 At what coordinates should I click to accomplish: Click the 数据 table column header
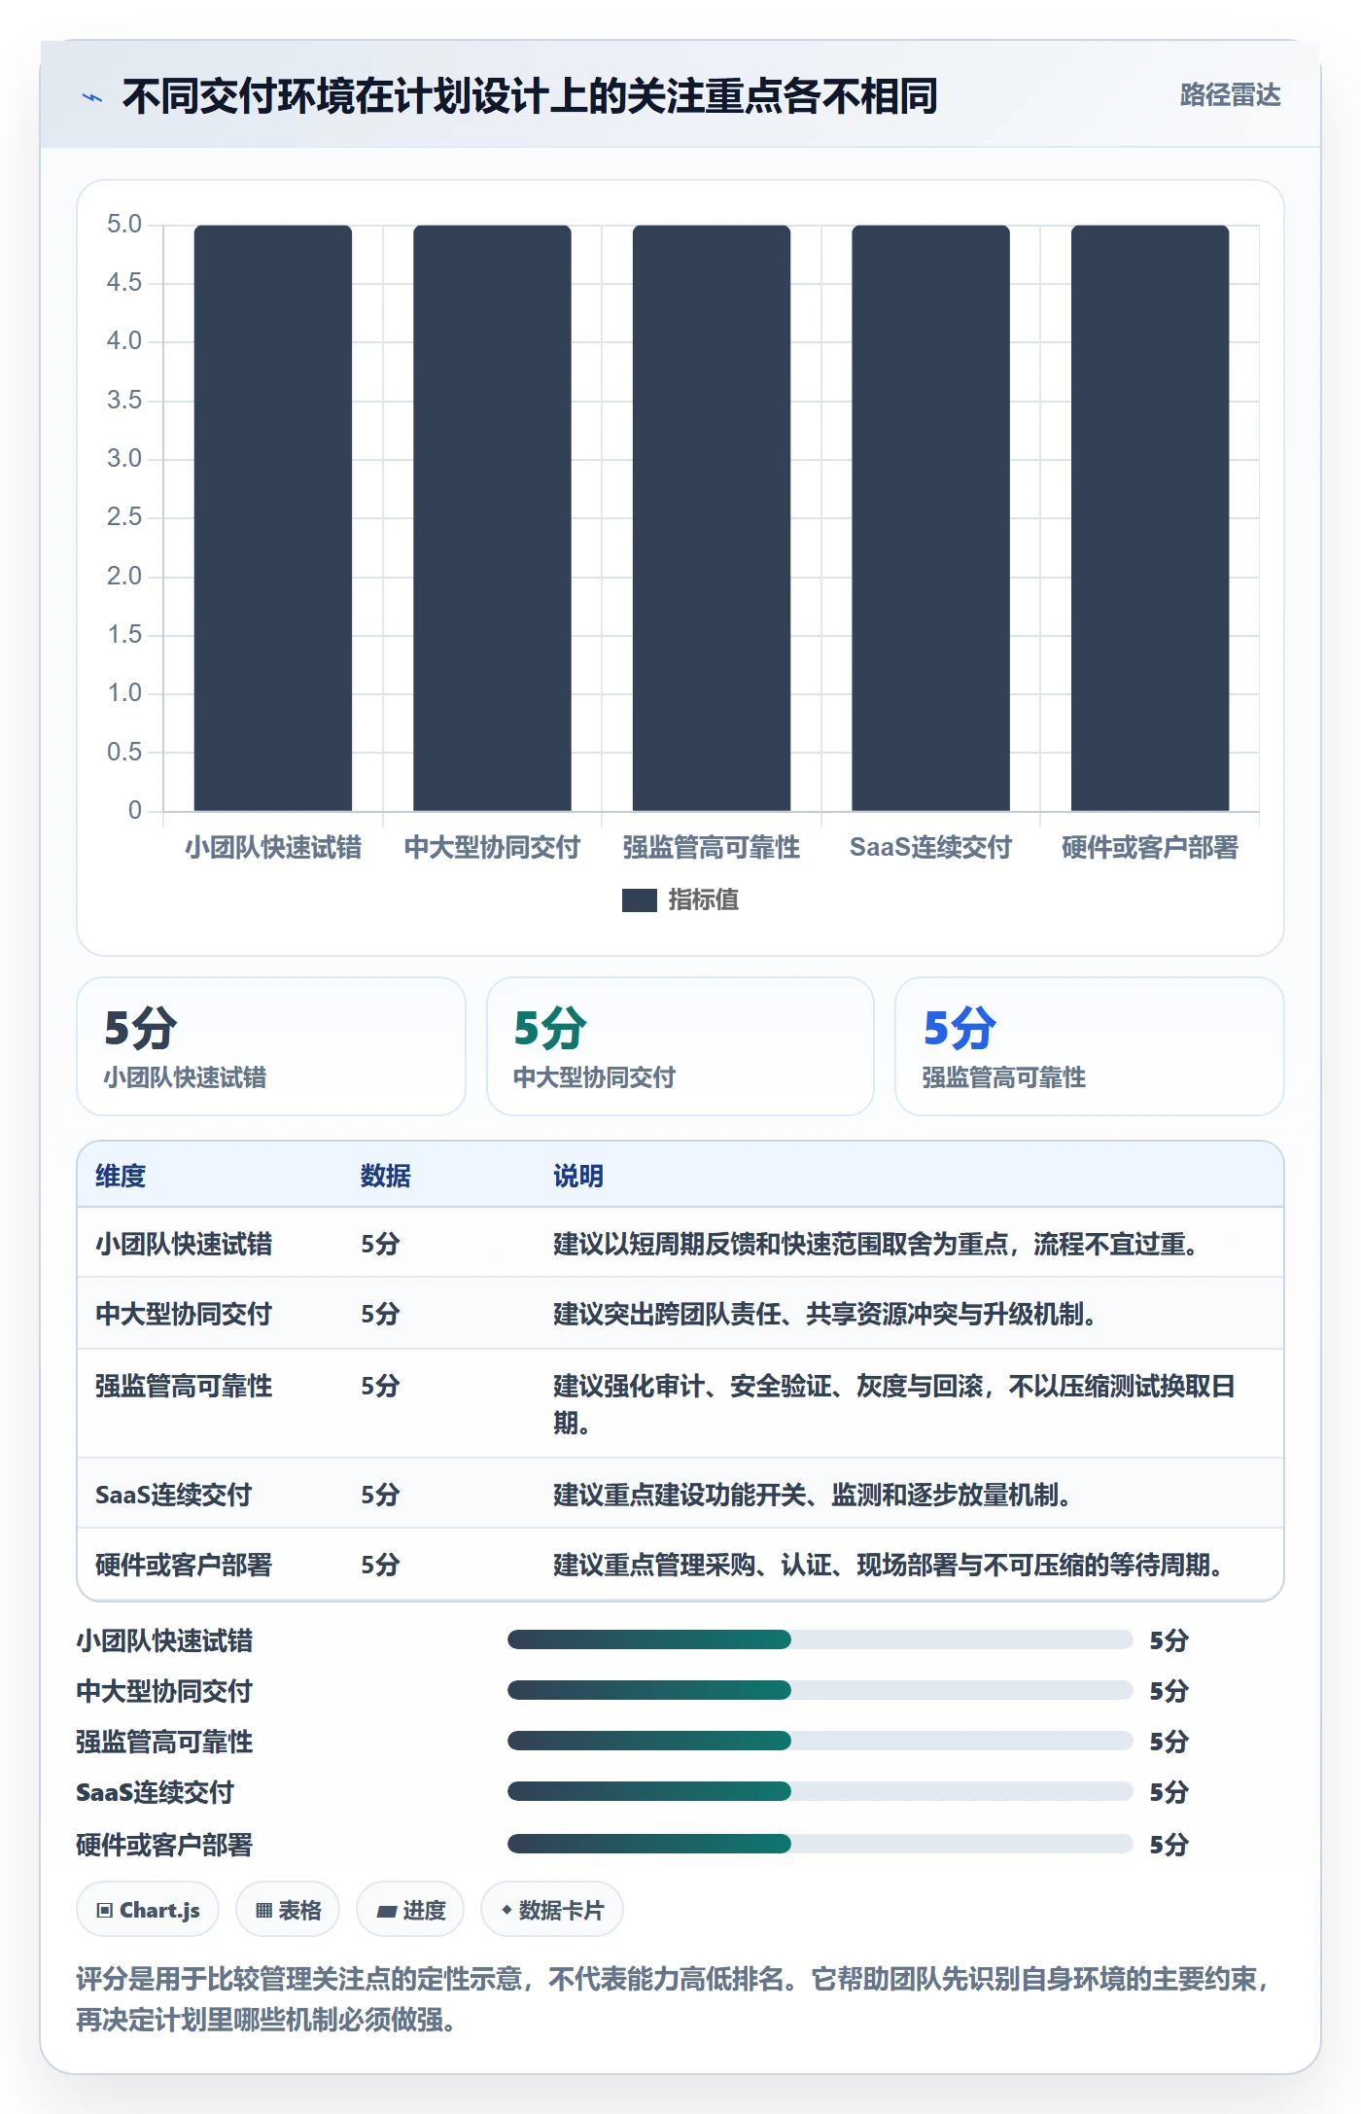386,1177
